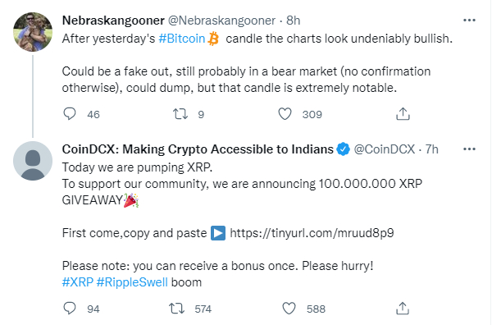The image size is (492, 325).
Task: Open reply on CoinDCX tweet with 94 replies
Action: (x=70, y=309)
